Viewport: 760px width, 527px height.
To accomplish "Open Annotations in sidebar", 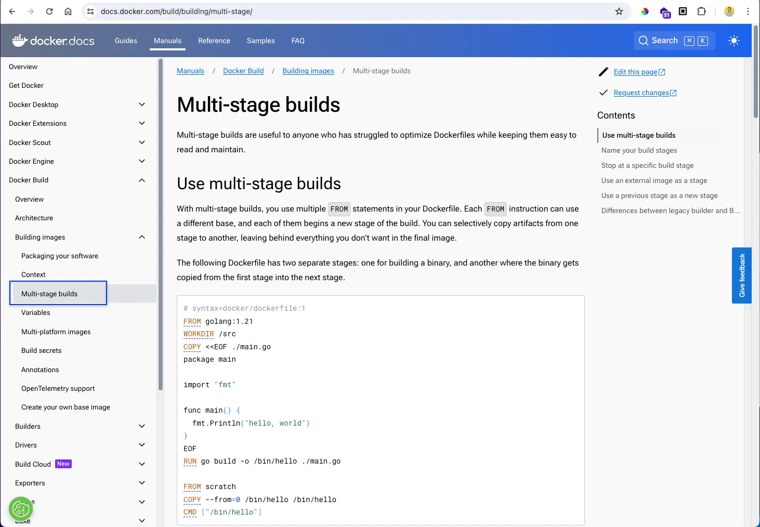I will click(40, 370).
